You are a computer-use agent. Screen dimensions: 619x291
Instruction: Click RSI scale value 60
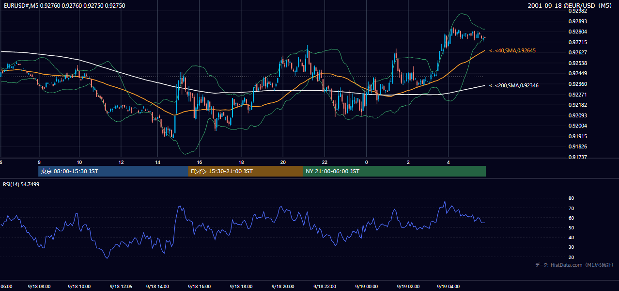pyautogui.click(x=571, y=218)
